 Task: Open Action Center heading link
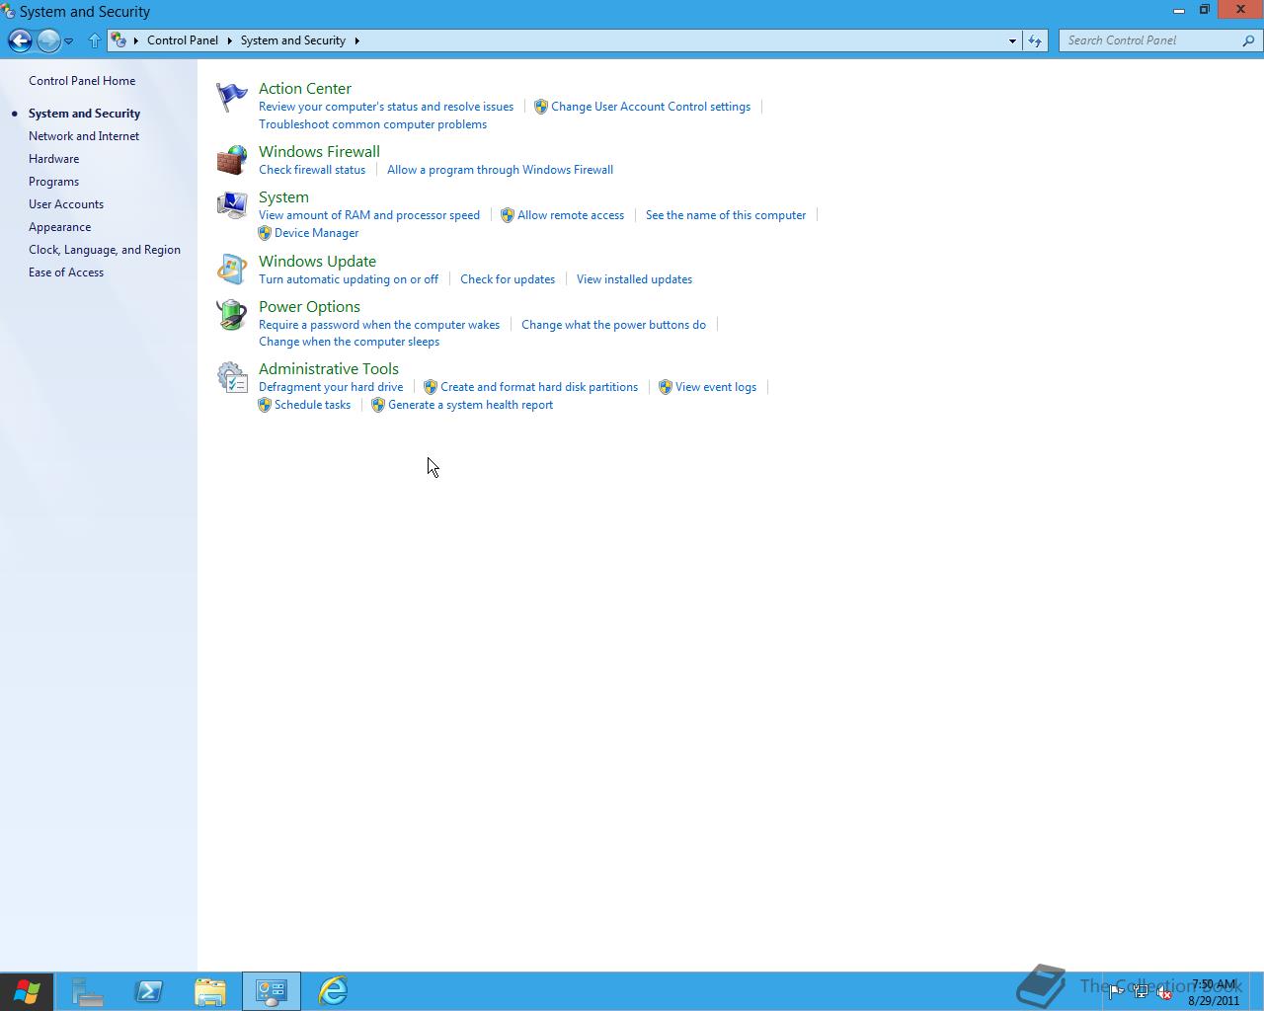coord(305,89)
